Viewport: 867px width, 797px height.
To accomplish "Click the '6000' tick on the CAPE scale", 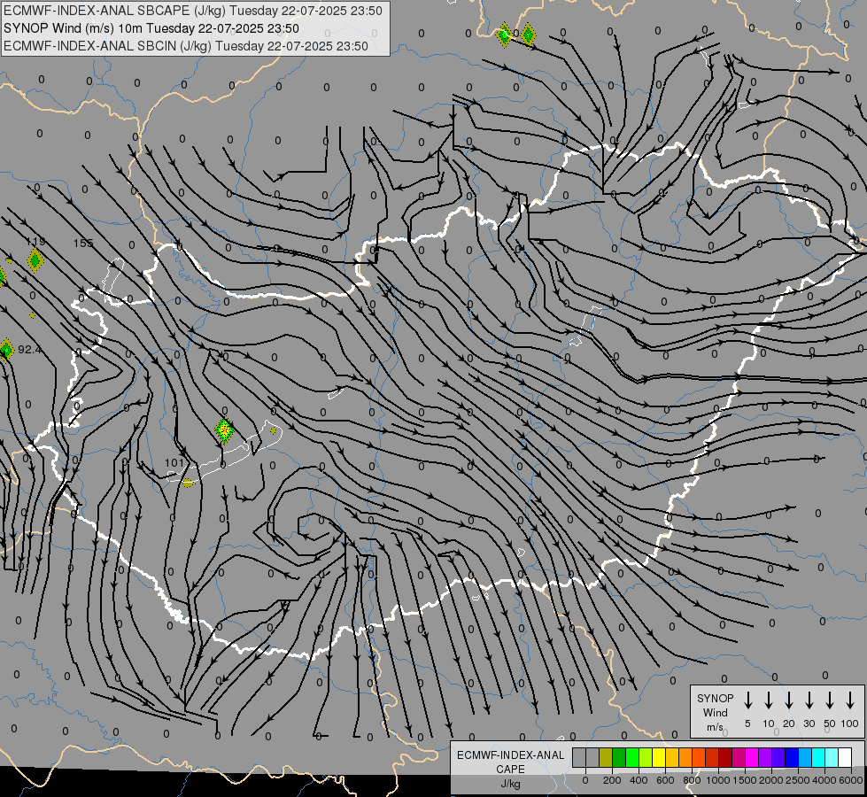I will point(851,780).
